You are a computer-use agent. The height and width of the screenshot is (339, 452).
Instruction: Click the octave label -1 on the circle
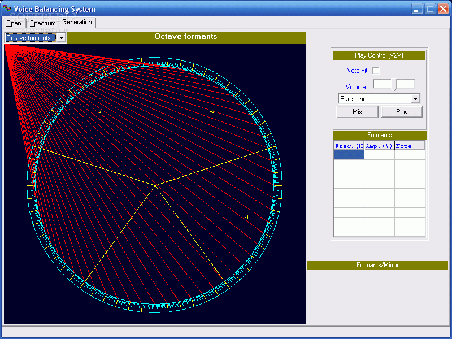(x=246, y=217)
